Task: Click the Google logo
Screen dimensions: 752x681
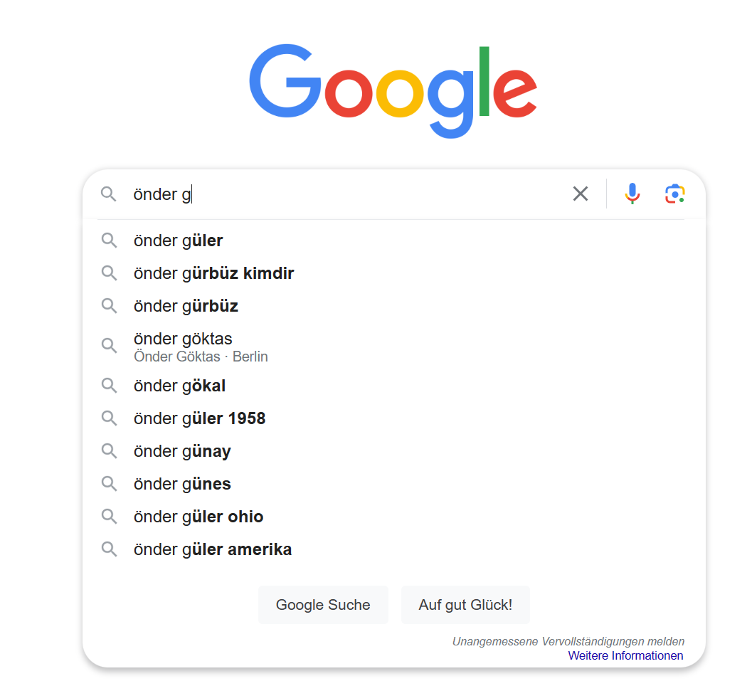Action: 393,90
